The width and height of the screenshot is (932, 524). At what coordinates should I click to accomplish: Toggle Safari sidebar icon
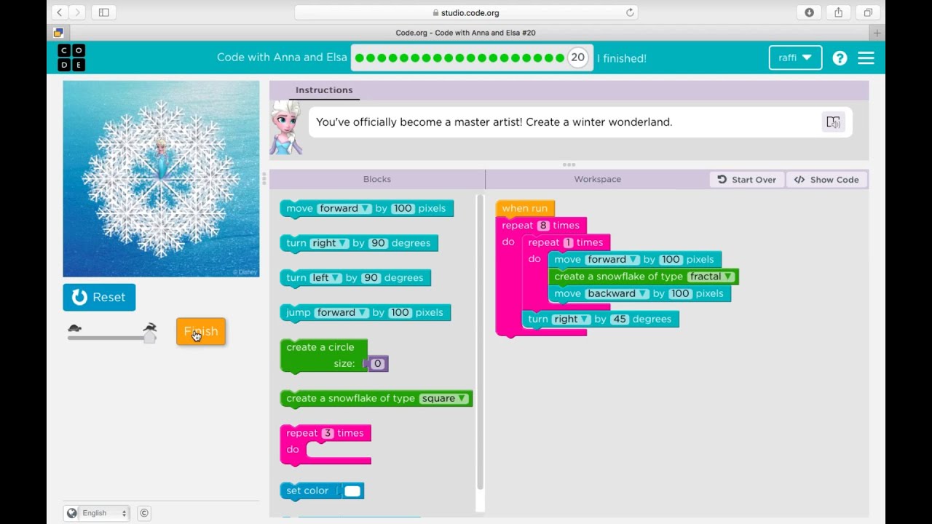tap(103, 12)
